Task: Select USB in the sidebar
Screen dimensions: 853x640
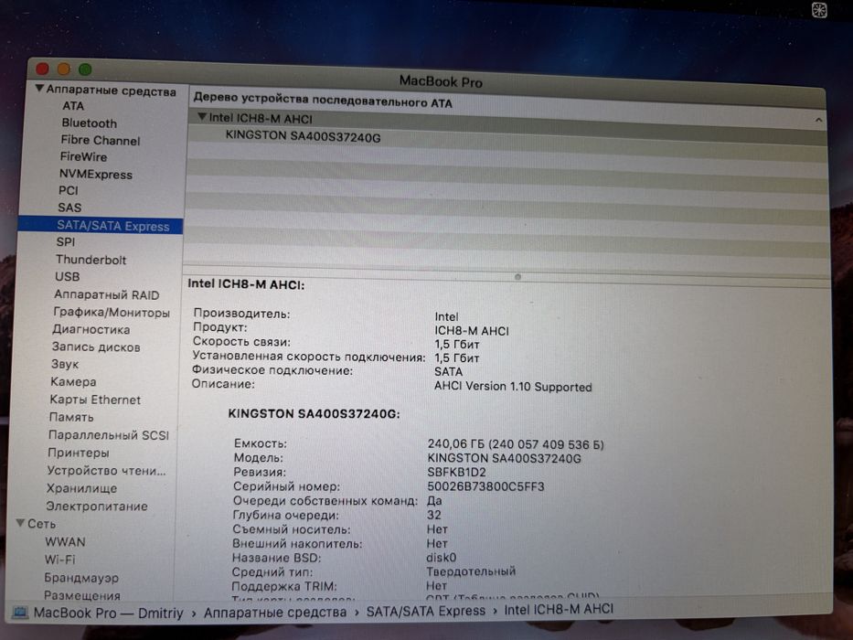Action: tap(68, 276)
